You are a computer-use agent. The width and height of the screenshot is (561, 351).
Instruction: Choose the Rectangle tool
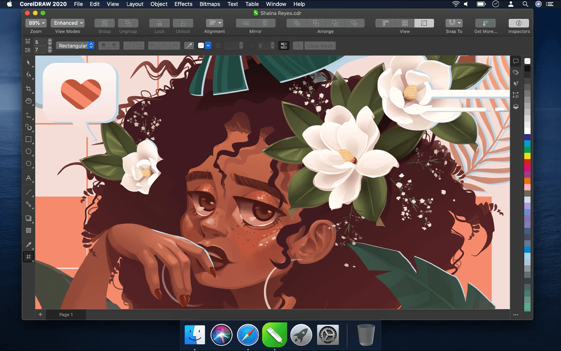point(28,139)
